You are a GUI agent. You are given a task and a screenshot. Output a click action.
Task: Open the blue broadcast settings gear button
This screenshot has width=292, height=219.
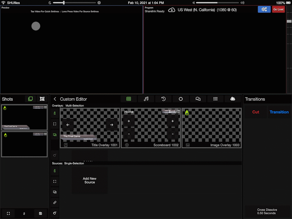coord(264,9)
